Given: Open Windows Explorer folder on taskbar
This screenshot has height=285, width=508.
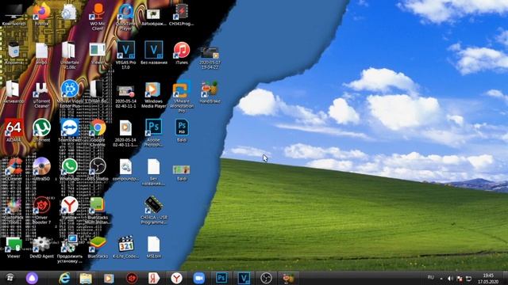Looking at the screenshot, I should 86,278.
